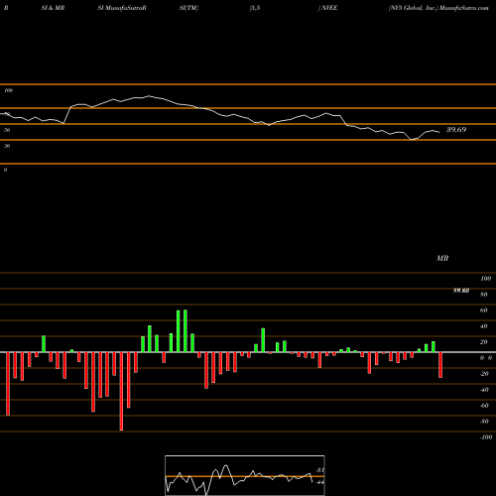Viewport: 496px width, 496px height.
Task: Click the last red bar in MR chart
Action: (x=440, y=365)
